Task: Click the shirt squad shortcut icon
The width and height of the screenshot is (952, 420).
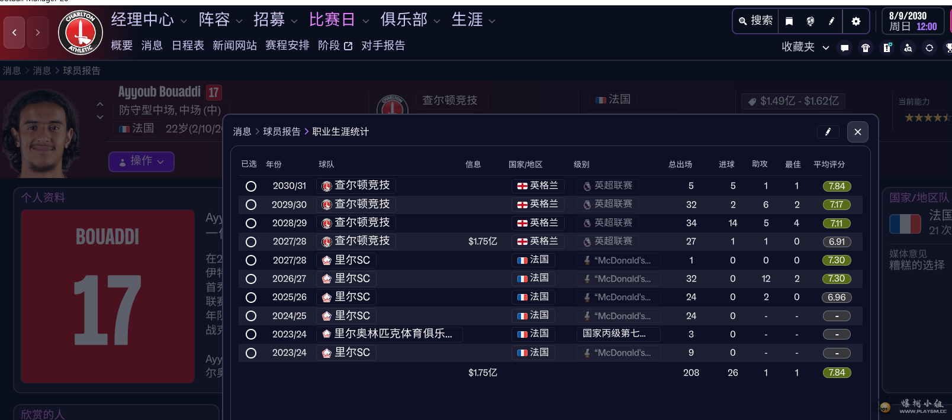Action: pyautogui.click(x=866, y=48)
